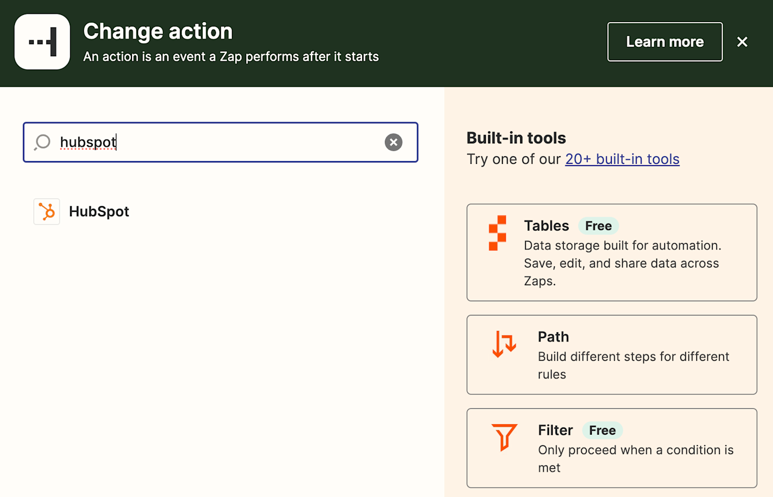Click the Tables tool icon
This screenshot has height=497, width=773.
tap(497, 233)
